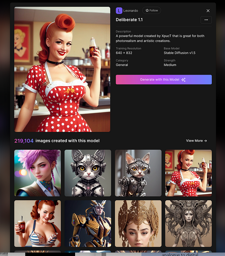Click the purple Leonardo avatar icon
The image size is (225, 256).
click(119, 11)
